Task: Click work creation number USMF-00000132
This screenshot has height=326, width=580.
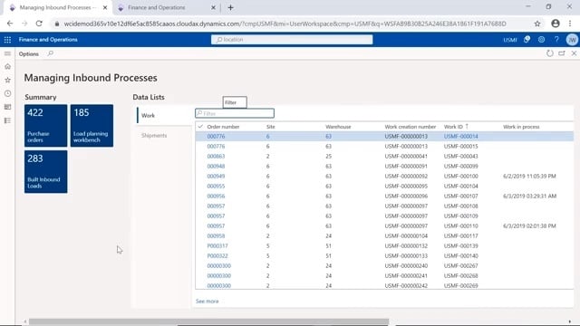Action: pyautogui.click(x=406, y=245)
